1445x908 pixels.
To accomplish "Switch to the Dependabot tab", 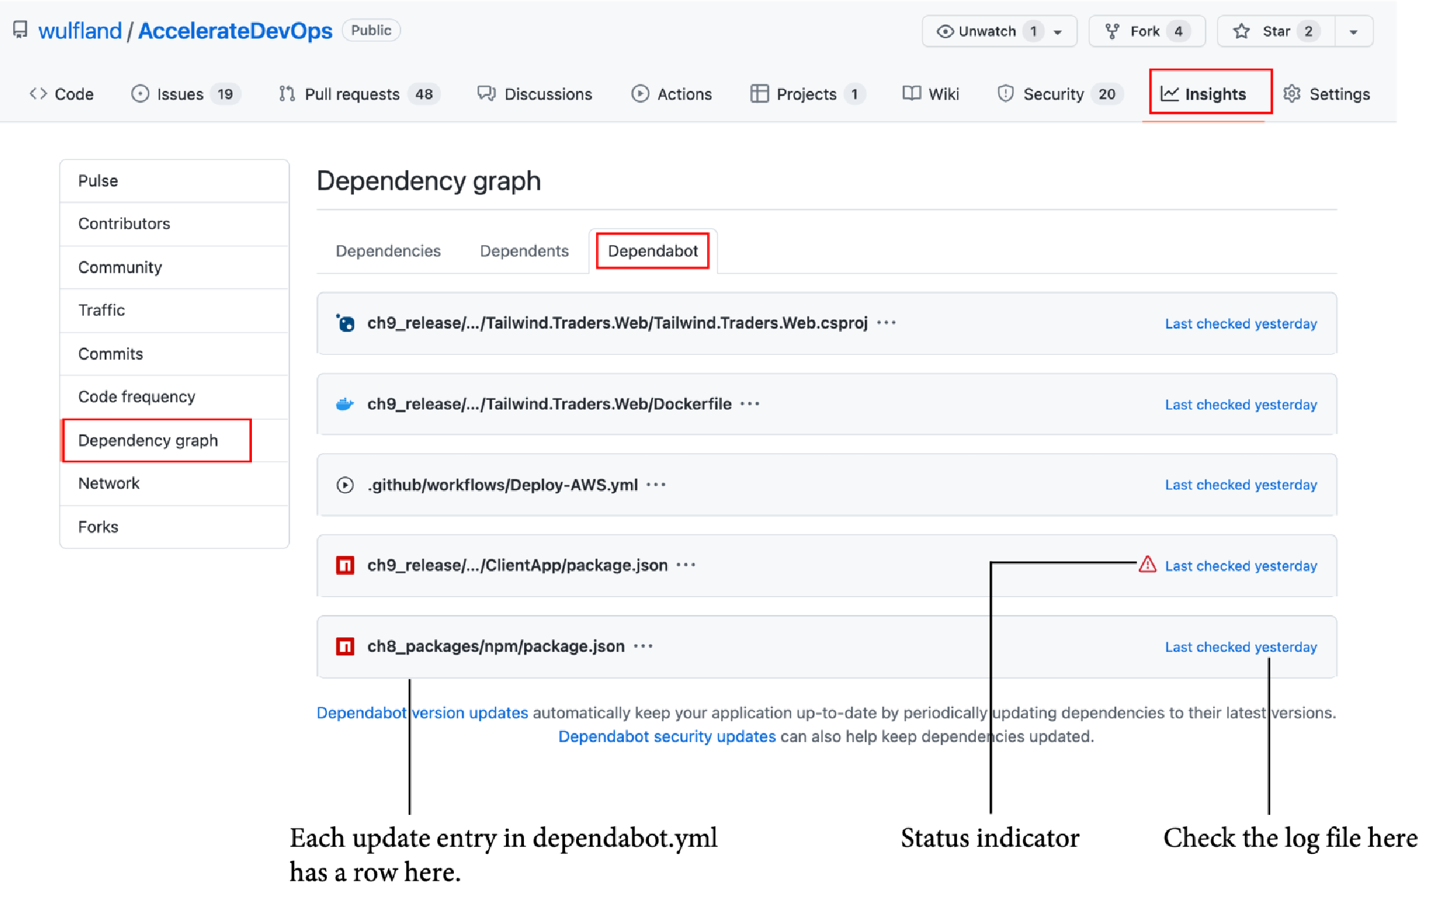I will [652, 251].
